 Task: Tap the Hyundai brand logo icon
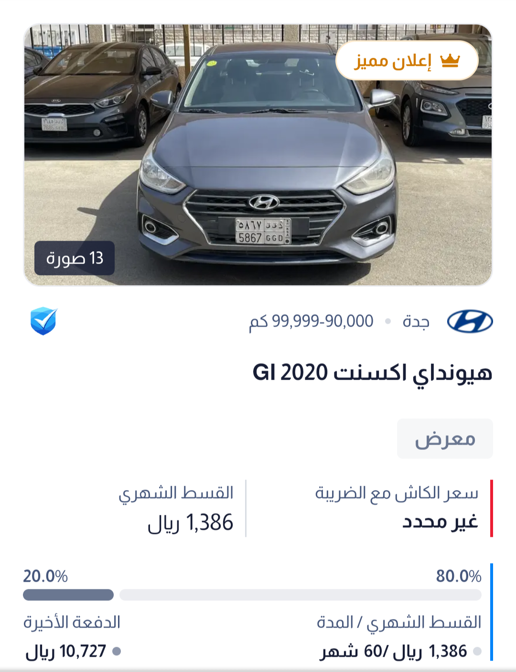470,321
